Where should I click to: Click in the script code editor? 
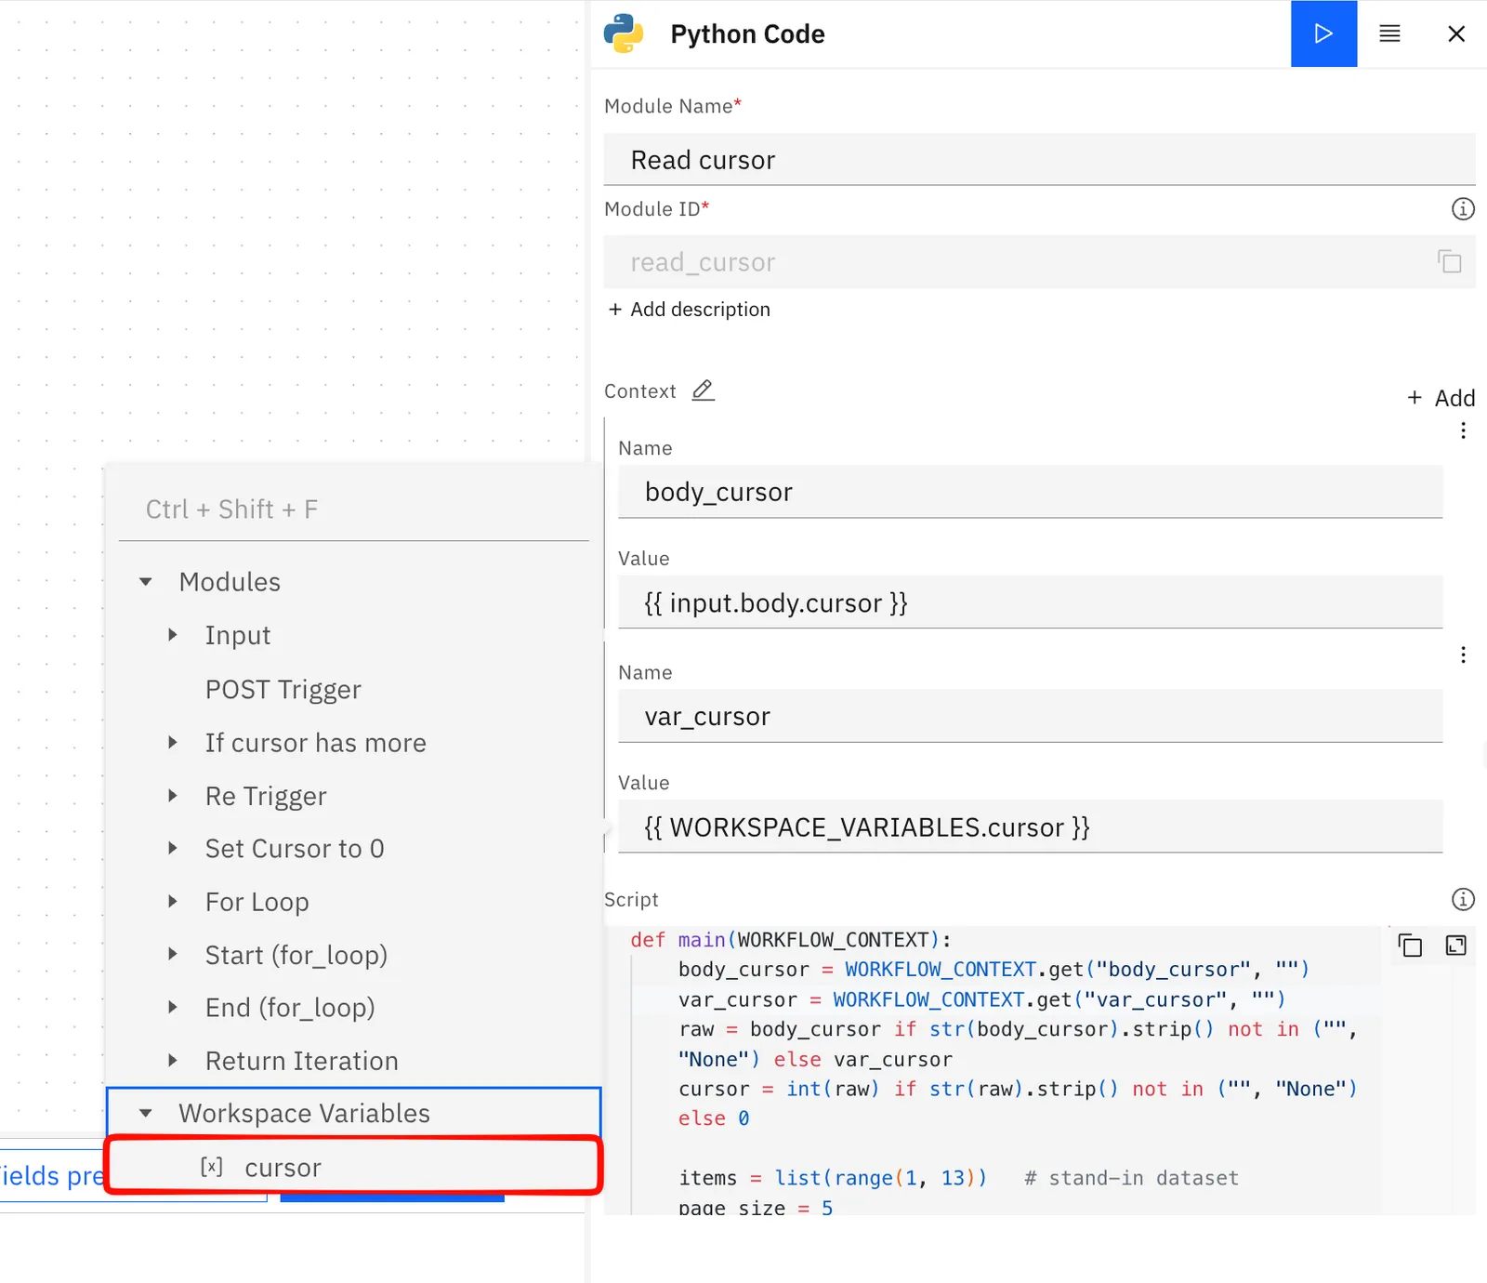993,1069
